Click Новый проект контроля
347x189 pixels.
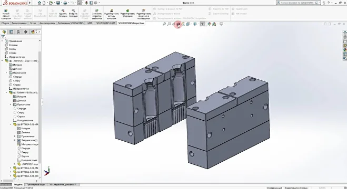pyautogui.click(x=6, y=14)
